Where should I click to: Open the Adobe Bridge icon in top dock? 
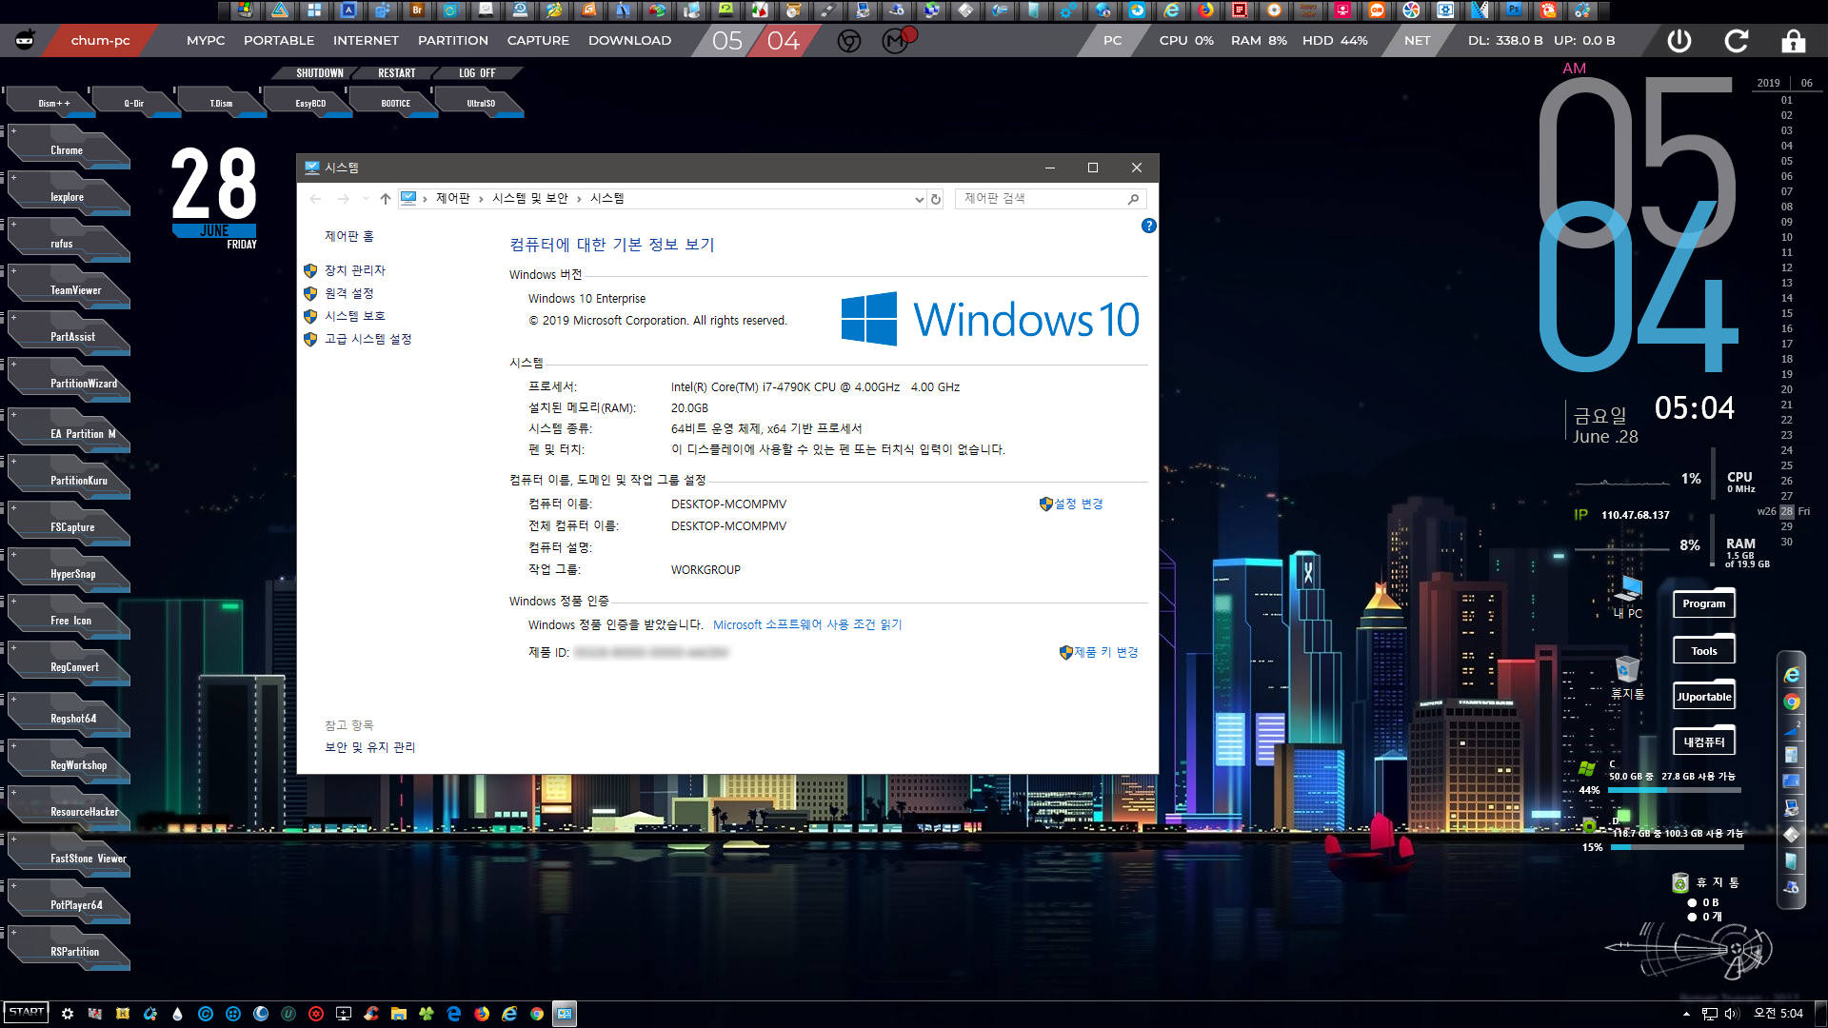[416, 10]
